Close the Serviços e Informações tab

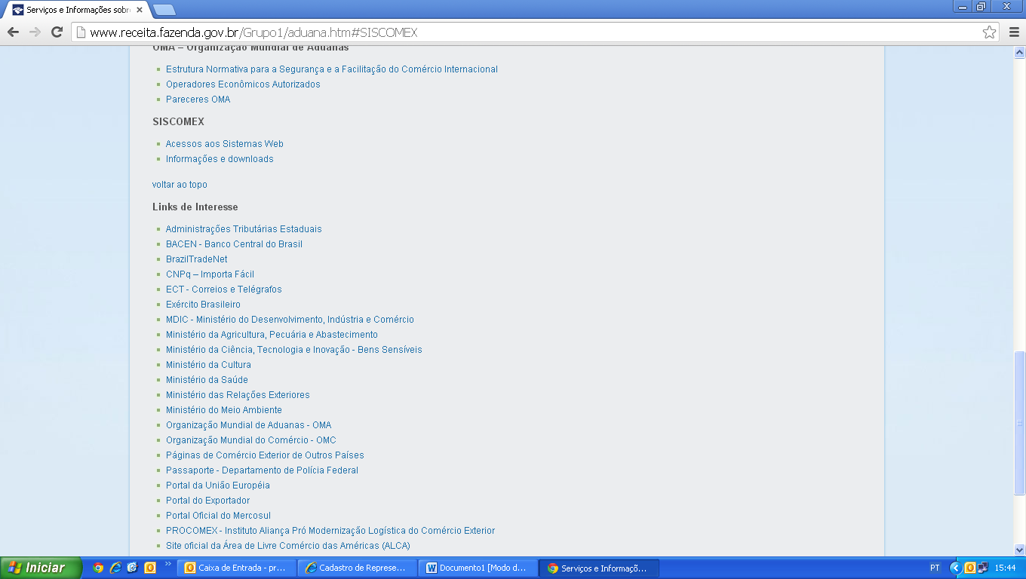(140, 10)
